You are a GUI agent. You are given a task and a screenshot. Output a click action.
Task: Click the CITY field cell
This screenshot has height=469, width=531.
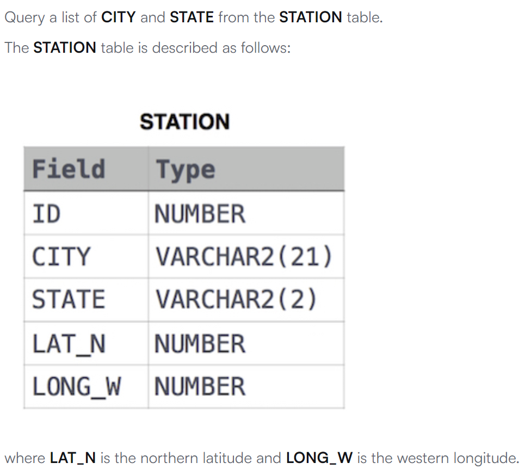(x=86, y=256)
